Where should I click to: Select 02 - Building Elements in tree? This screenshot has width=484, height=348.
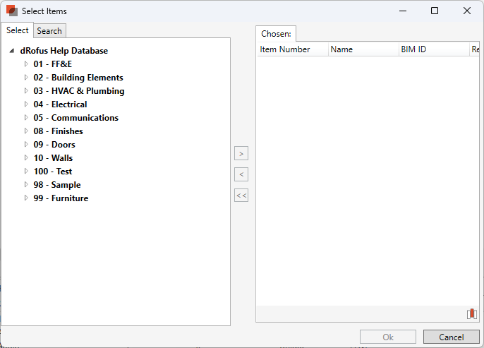pos(78,78)
